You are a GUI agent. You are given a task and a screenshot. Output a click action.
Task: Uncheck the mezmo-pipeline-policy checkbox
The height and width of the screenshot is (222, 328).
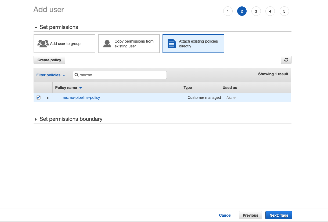click(38, 97)
